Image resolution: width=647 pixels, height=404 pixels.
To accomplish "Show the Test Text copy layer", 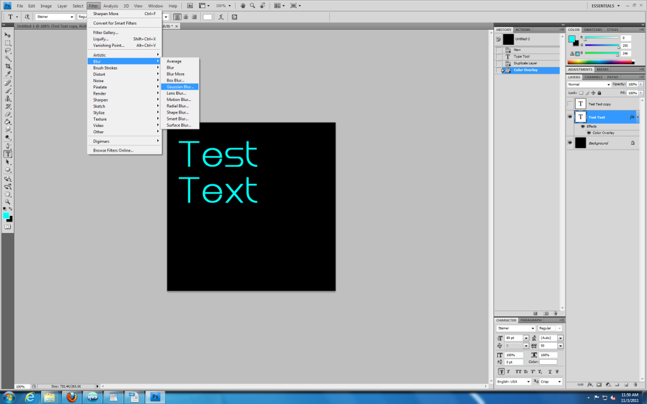I will tap(570, 104).
